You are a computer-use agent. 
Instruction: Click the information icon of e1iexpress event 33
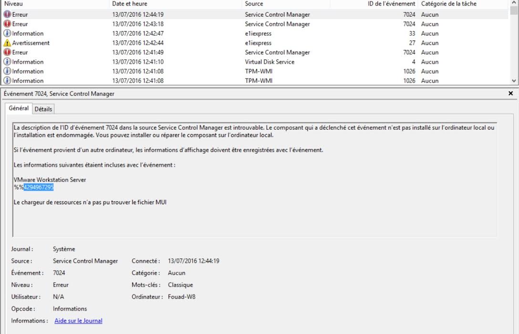[x=7, y=33]
